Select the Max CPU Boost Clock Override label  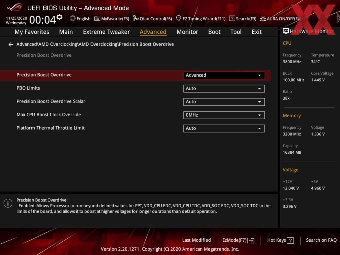click(49, 114)
